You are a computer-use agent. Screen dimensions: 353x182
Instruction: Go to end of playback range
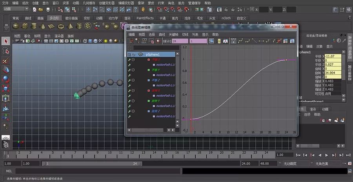coord(348,155)
